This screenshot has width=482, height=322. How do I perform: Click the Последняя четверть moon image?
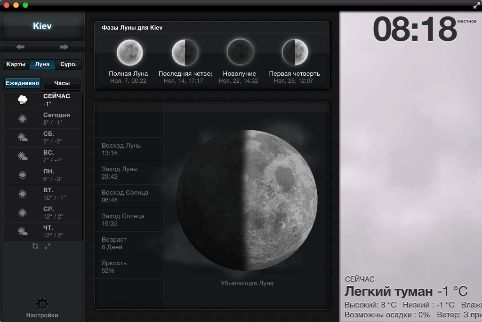click(x=185, y=53)
